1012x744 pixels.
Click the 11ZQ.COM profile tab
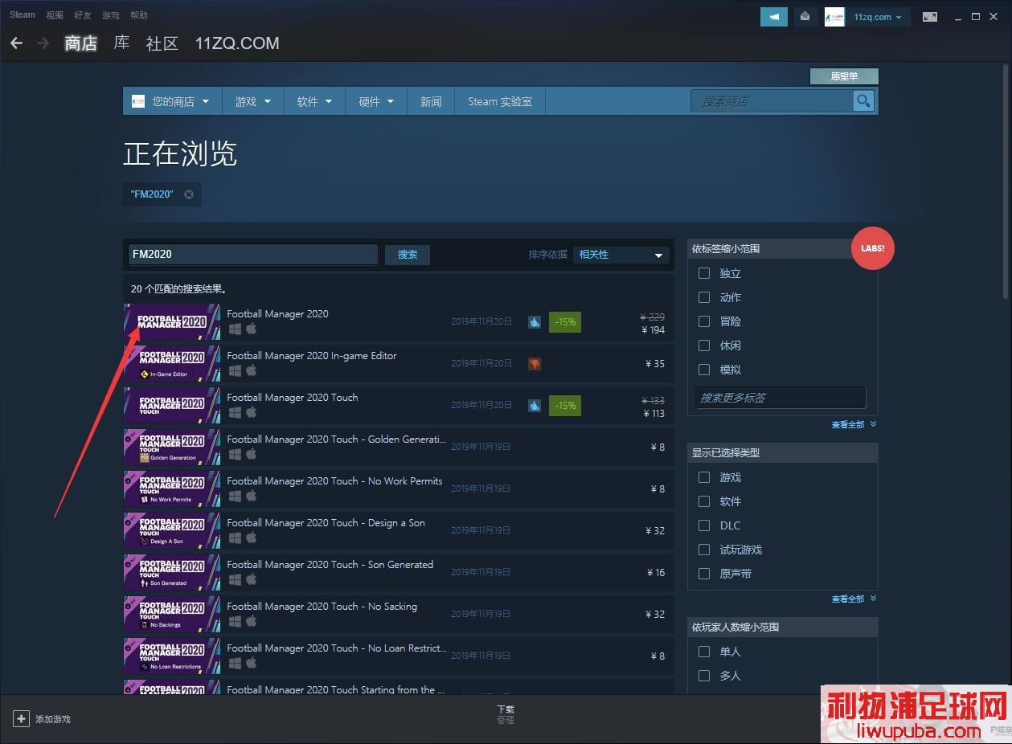coord(237,43)
